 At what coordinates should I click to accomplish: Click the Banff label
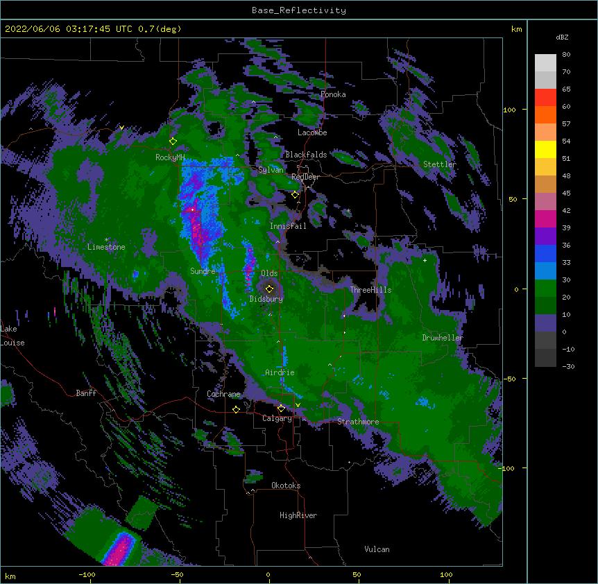coord(86,393)
